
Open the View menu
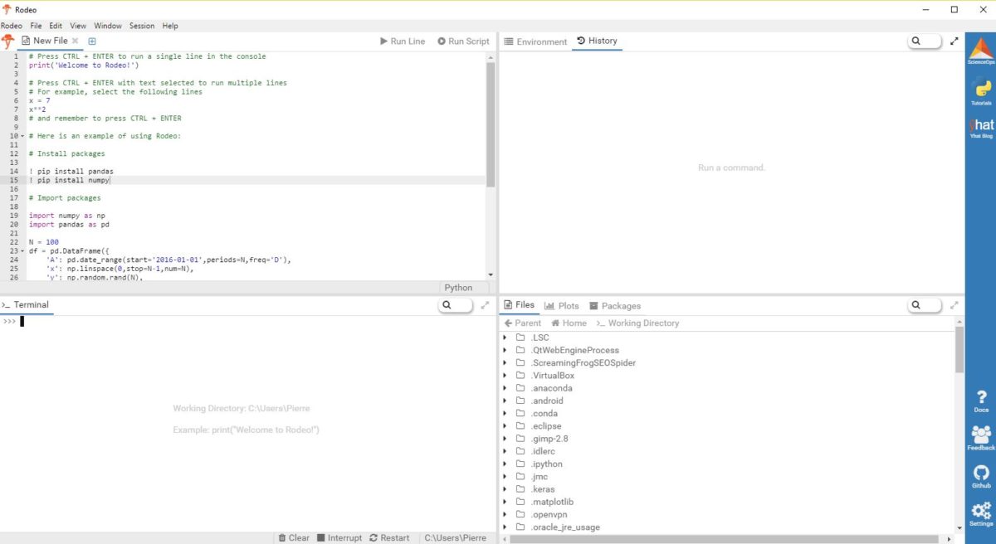click(78, 26)
